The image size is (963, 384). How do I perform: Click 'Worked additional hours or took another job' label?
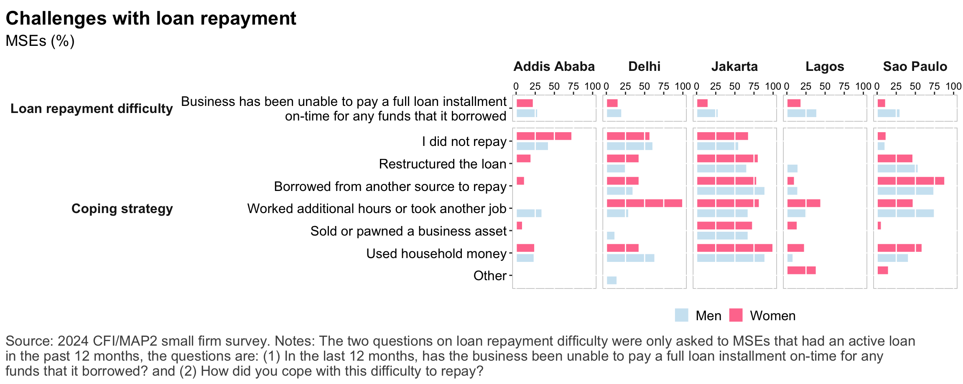click(377, 208)
